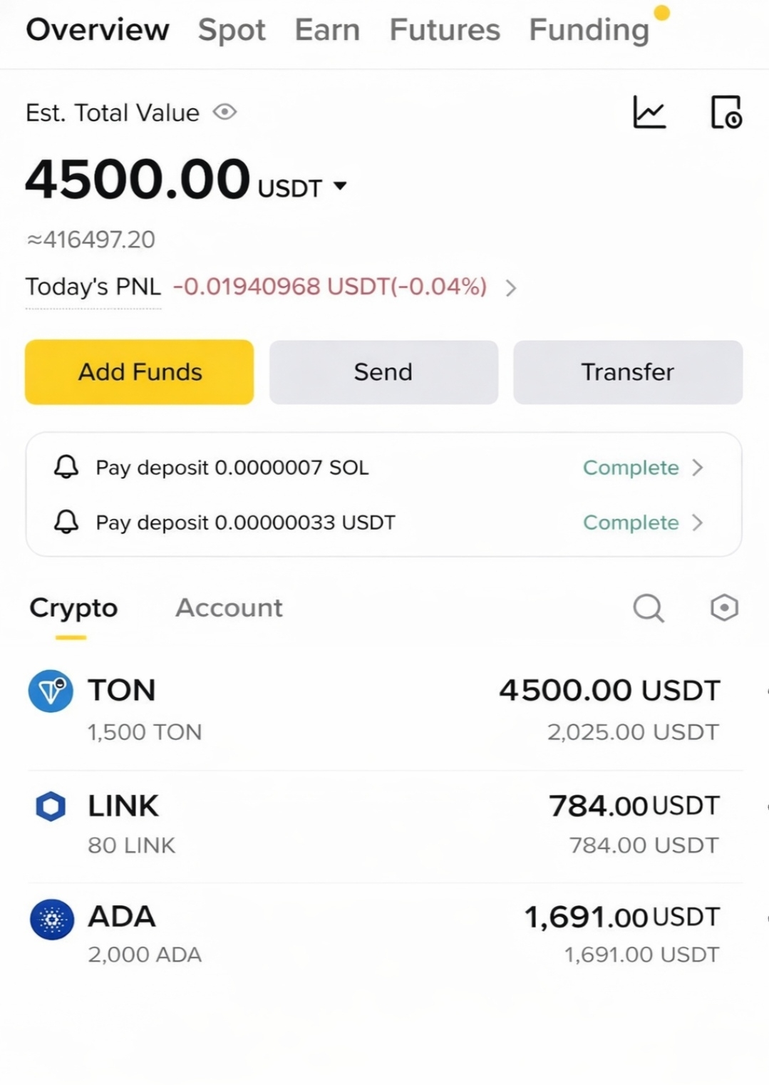The width and height of the screenshot is (769, 1085).
Task: Open the portfolio chart icon
Action: (649, 113)
